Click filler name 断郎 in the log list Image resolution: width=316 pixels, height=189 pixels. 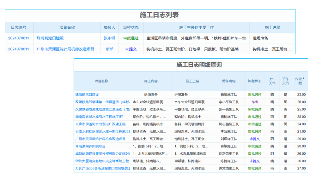pyautogui.click(x=109, y=49)
